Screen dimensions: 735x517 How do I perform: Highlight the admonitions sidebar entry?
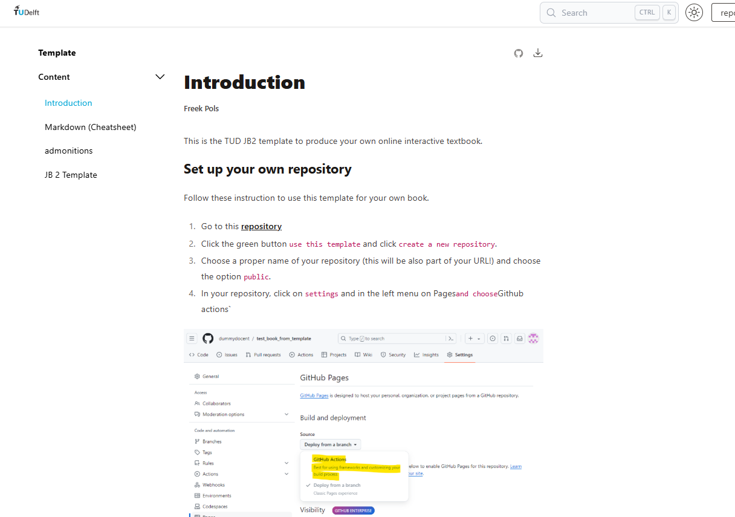[68, 151]
